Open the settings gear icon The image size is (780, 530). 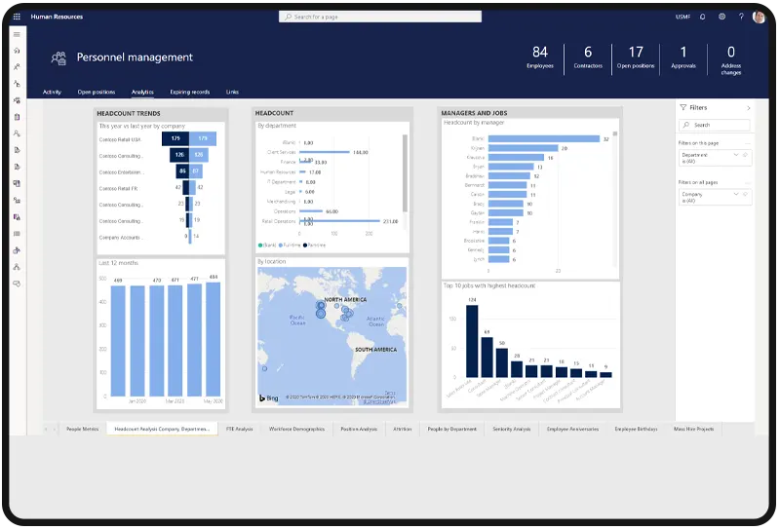point(721,17)
